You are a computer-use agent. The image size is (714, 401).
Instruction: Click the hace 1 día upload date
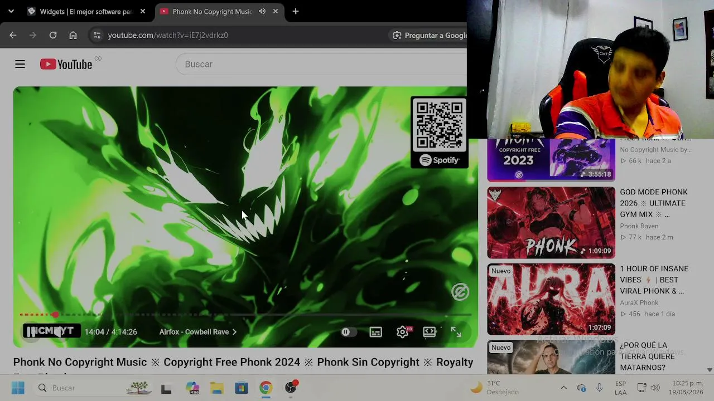[x=660, y=314]
